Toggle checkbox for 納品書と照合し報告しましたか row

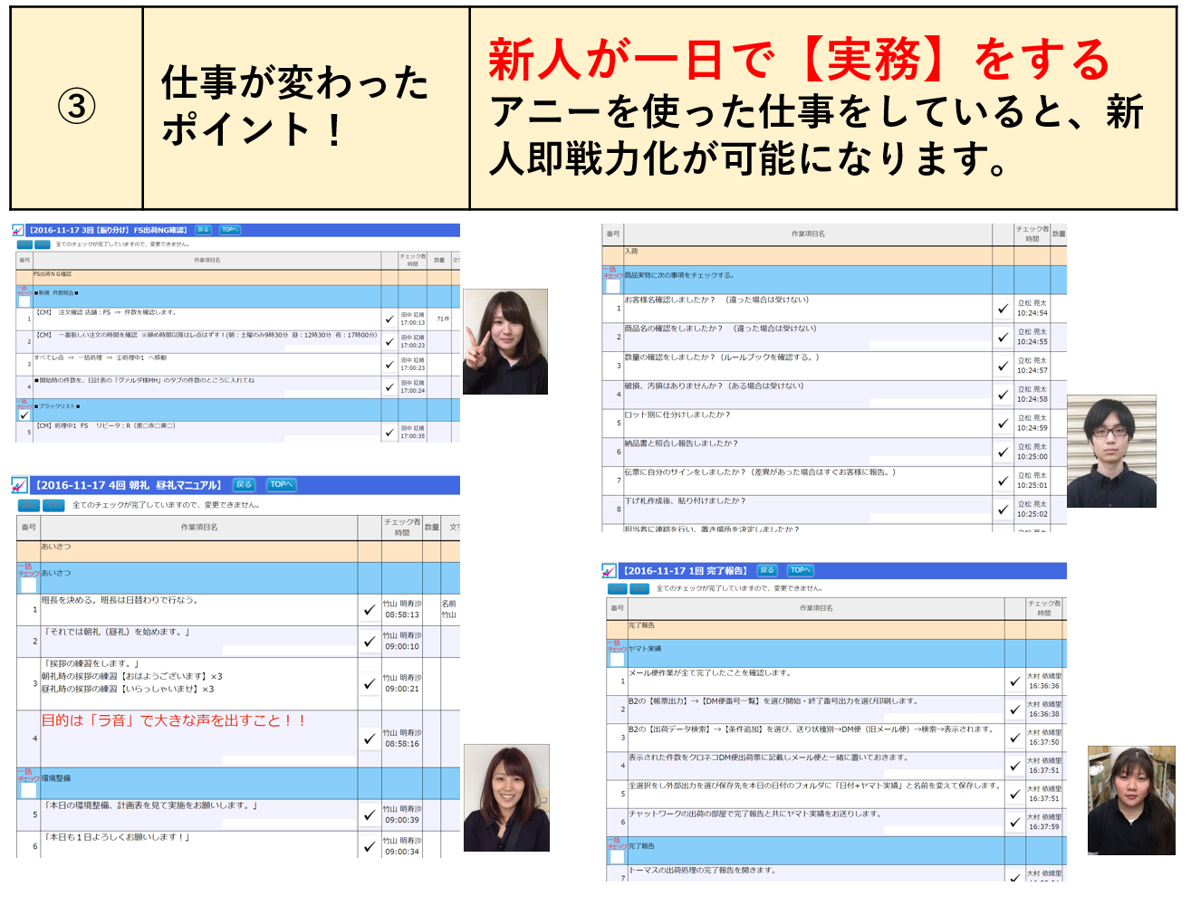coord(1003,452)
